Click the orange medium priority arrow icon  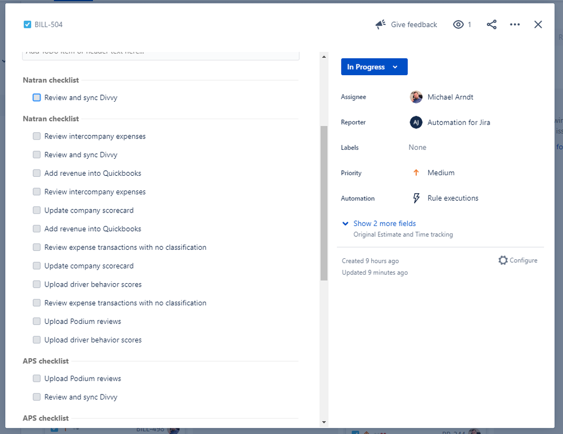point(416,173)
